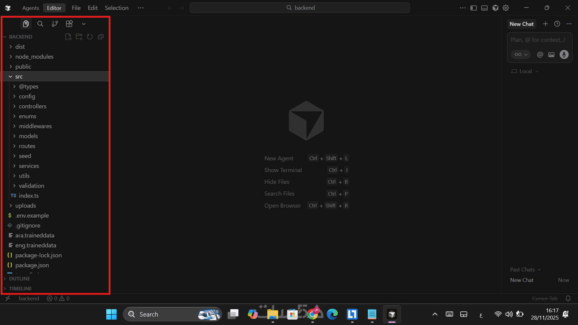Open the Source Control view icon
578x325 pixels.
[54, 24]
